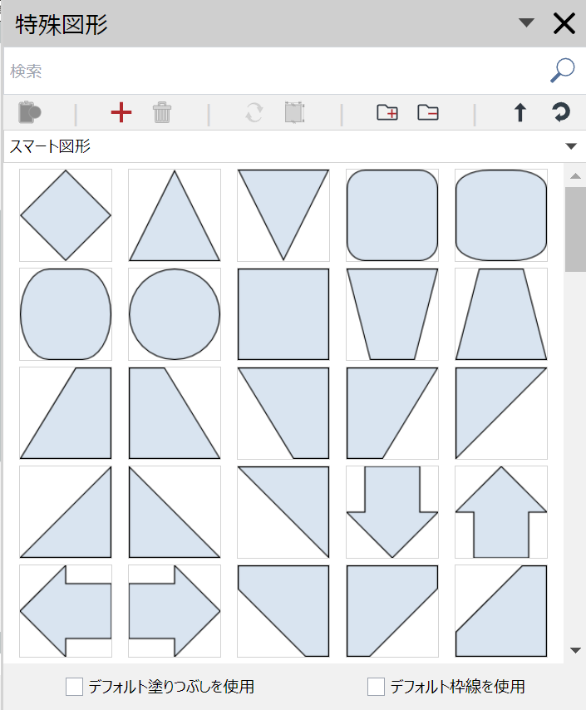Select the trapezoid narrowing downward

392,314
